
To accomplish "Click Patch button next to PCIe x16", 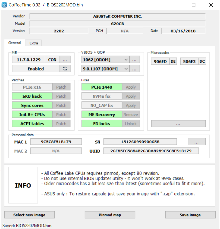I will coord(61,87).
